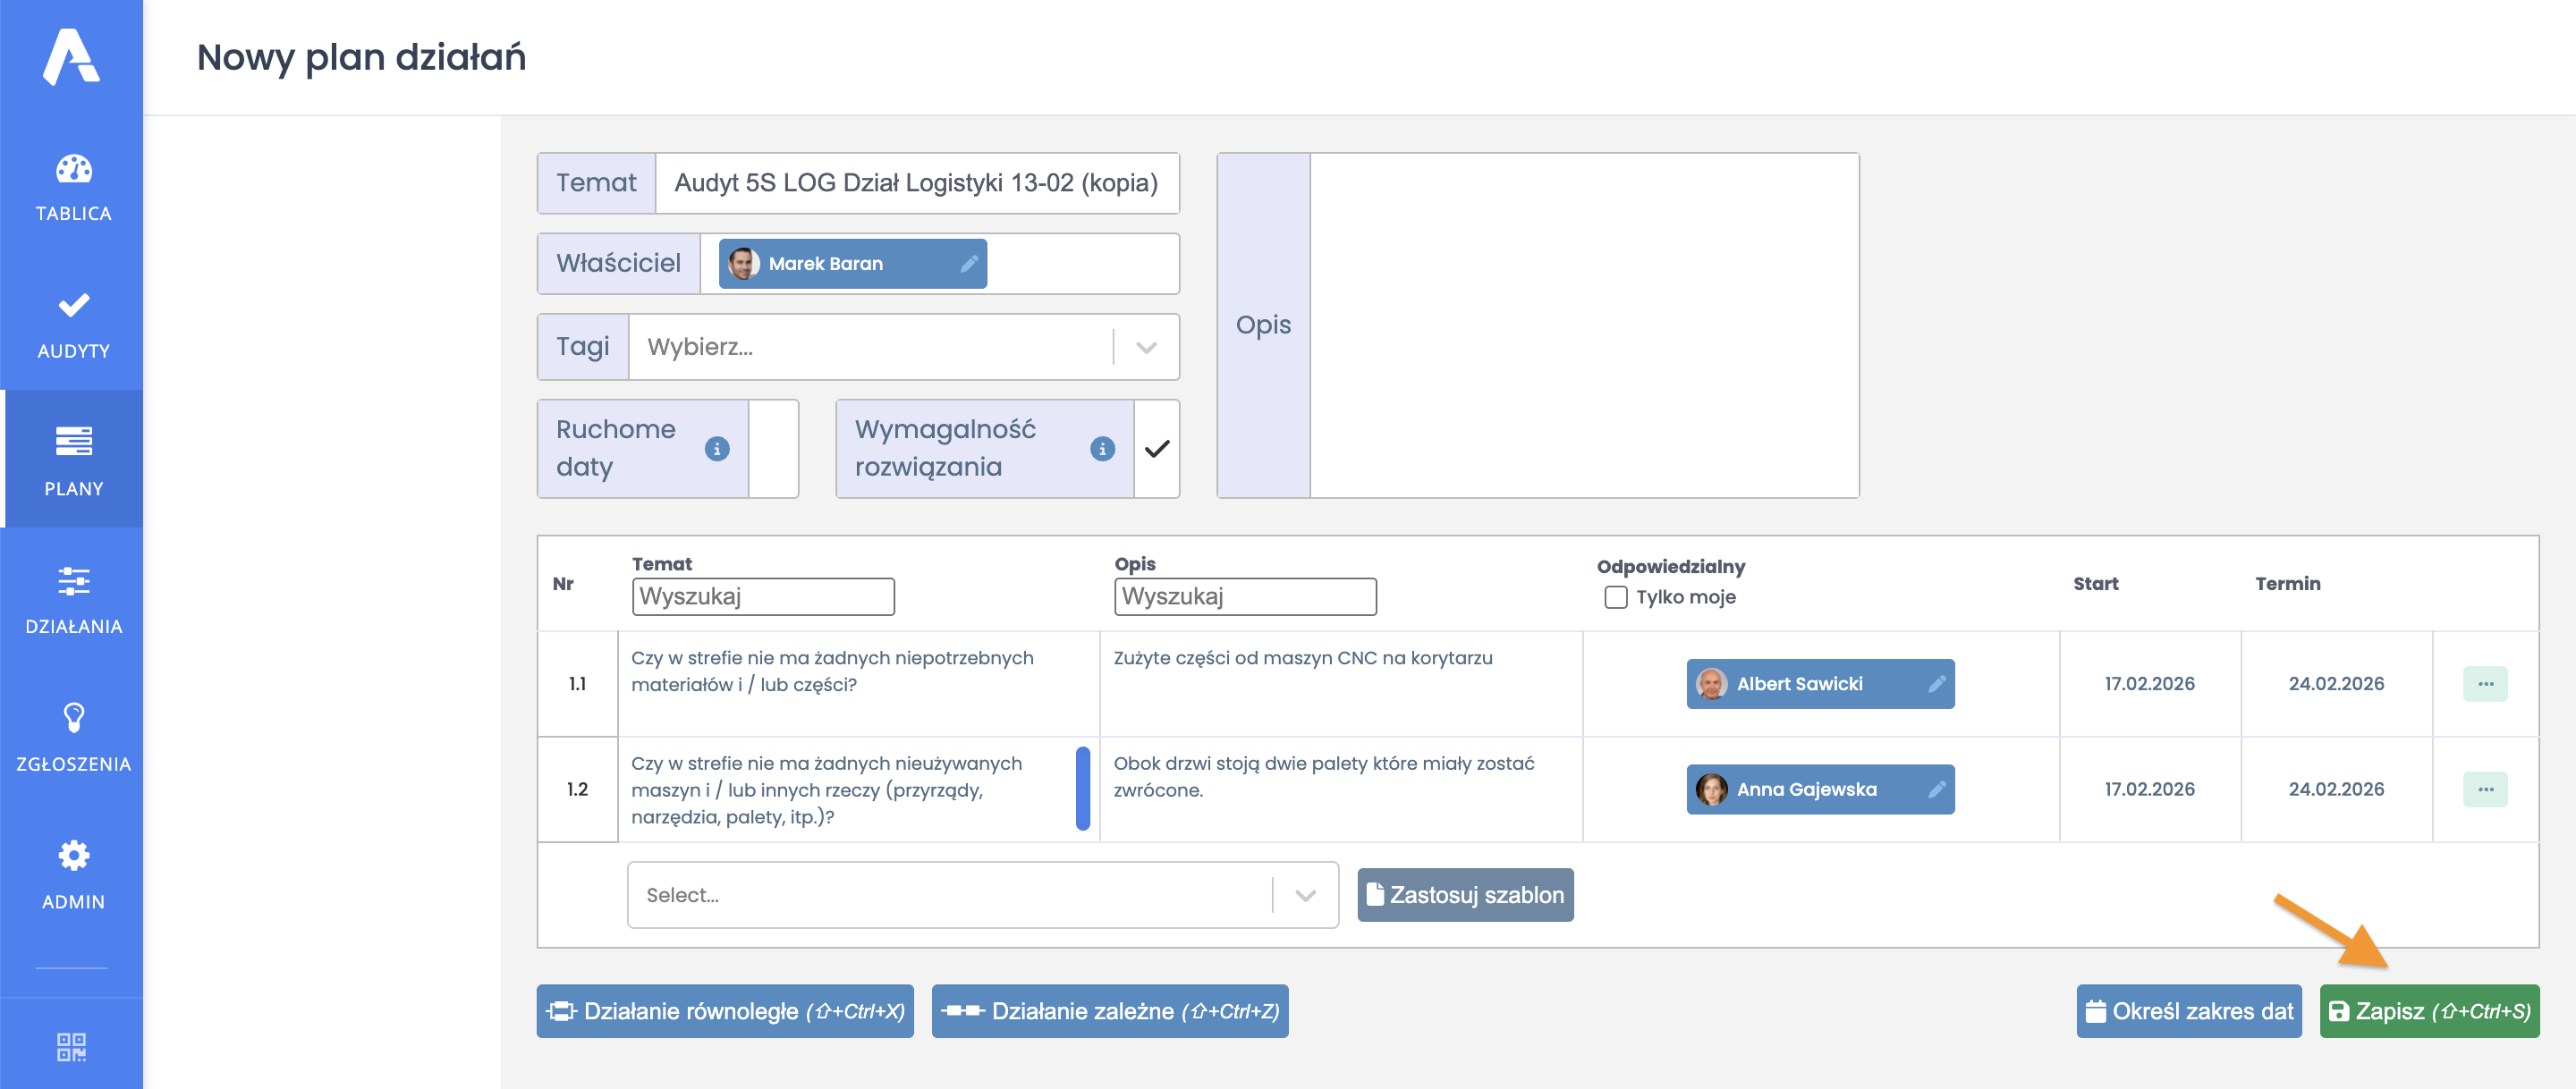This screenshot has height=1089, width=2576.
Task: Enable the Tylko moje checkbox
Action: point(1615,597)
